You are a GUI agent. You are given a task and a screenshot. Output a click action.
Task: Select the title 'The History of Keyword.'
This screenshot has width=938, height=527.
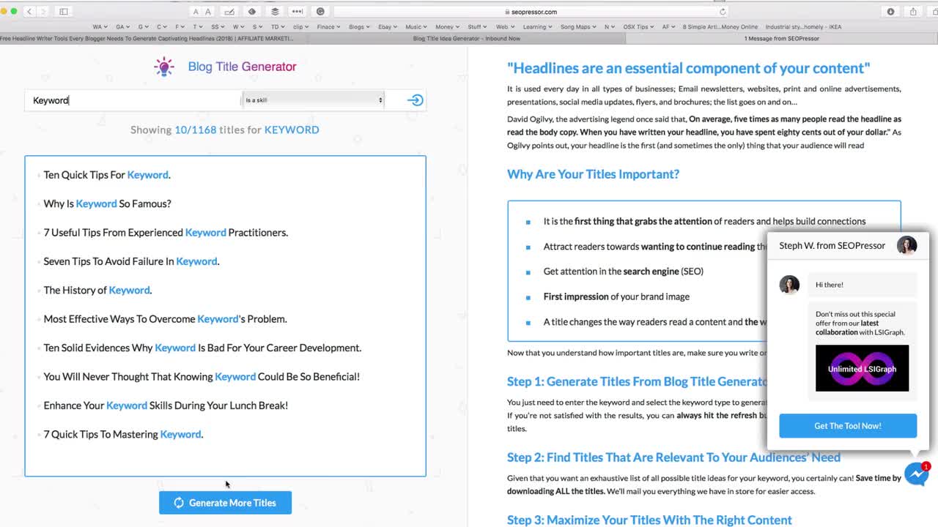pos(97,291)
